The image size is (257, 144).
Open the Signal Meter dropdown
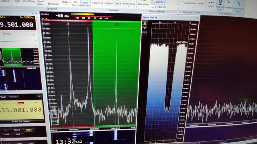[41, 3]
